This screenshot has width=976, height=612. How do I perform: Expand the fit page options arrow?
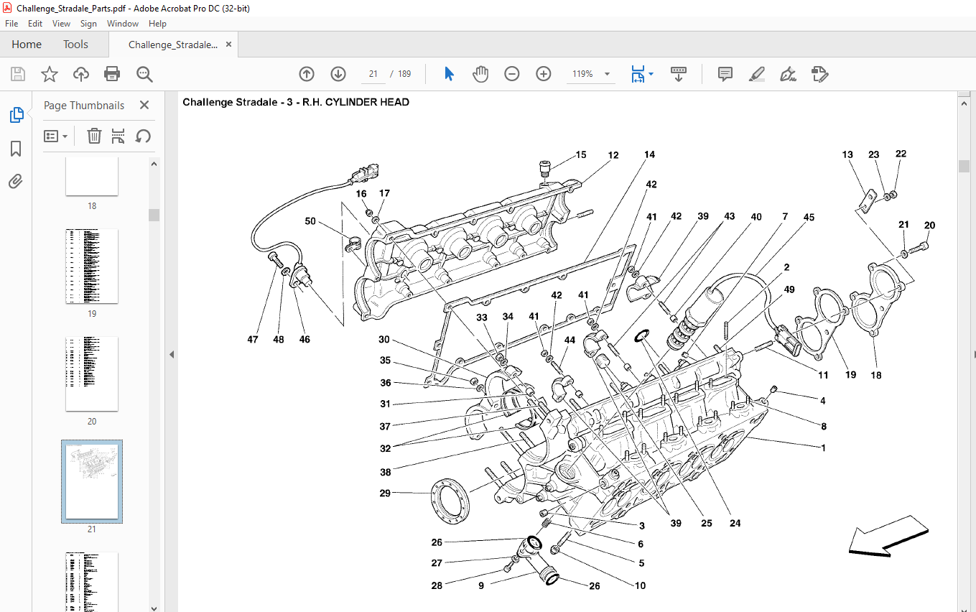651,74
